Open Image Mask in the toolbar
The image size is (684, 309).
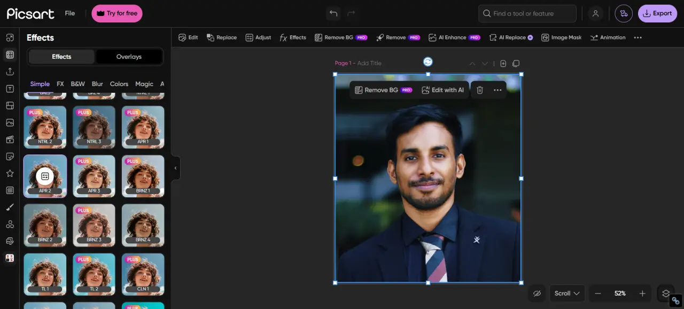(x=561, y=37)
